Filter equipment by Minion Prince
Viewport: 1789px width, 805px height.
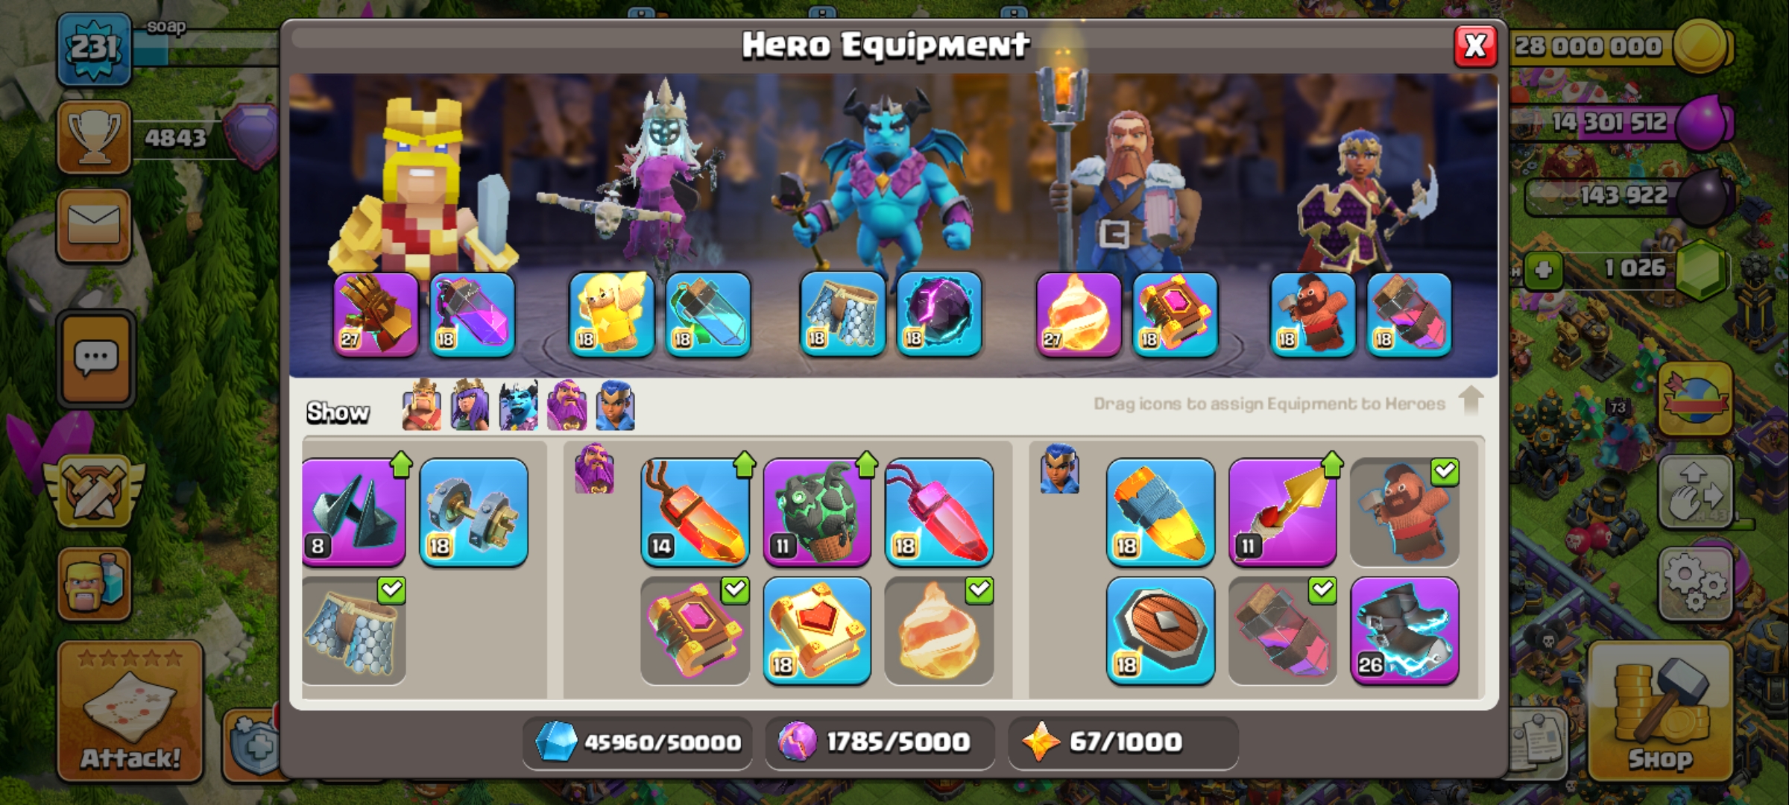tap(518, 405)
